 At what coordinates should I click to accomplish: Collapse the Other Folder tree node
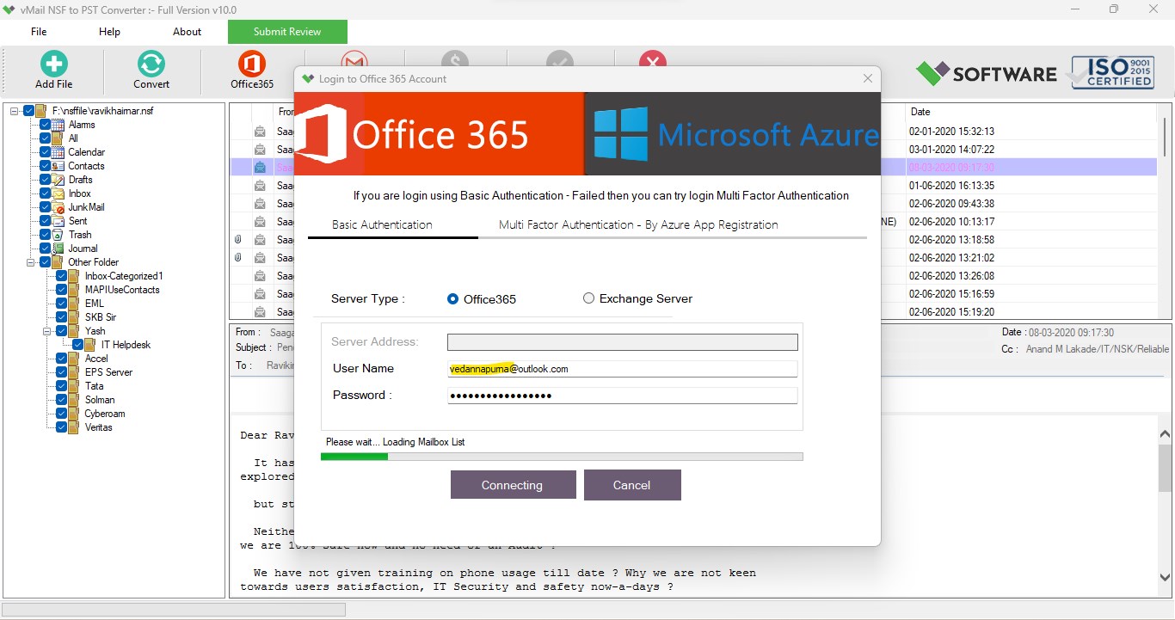[x=31, y=262]
